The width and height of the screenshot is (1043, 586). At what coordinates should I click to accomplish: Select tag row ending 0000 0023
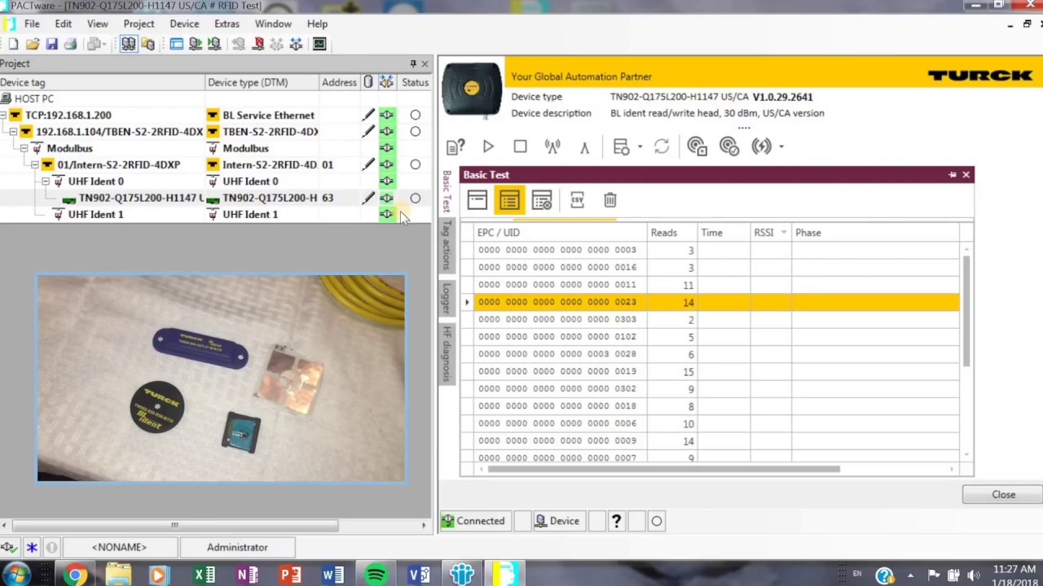[x=711, y=302]
